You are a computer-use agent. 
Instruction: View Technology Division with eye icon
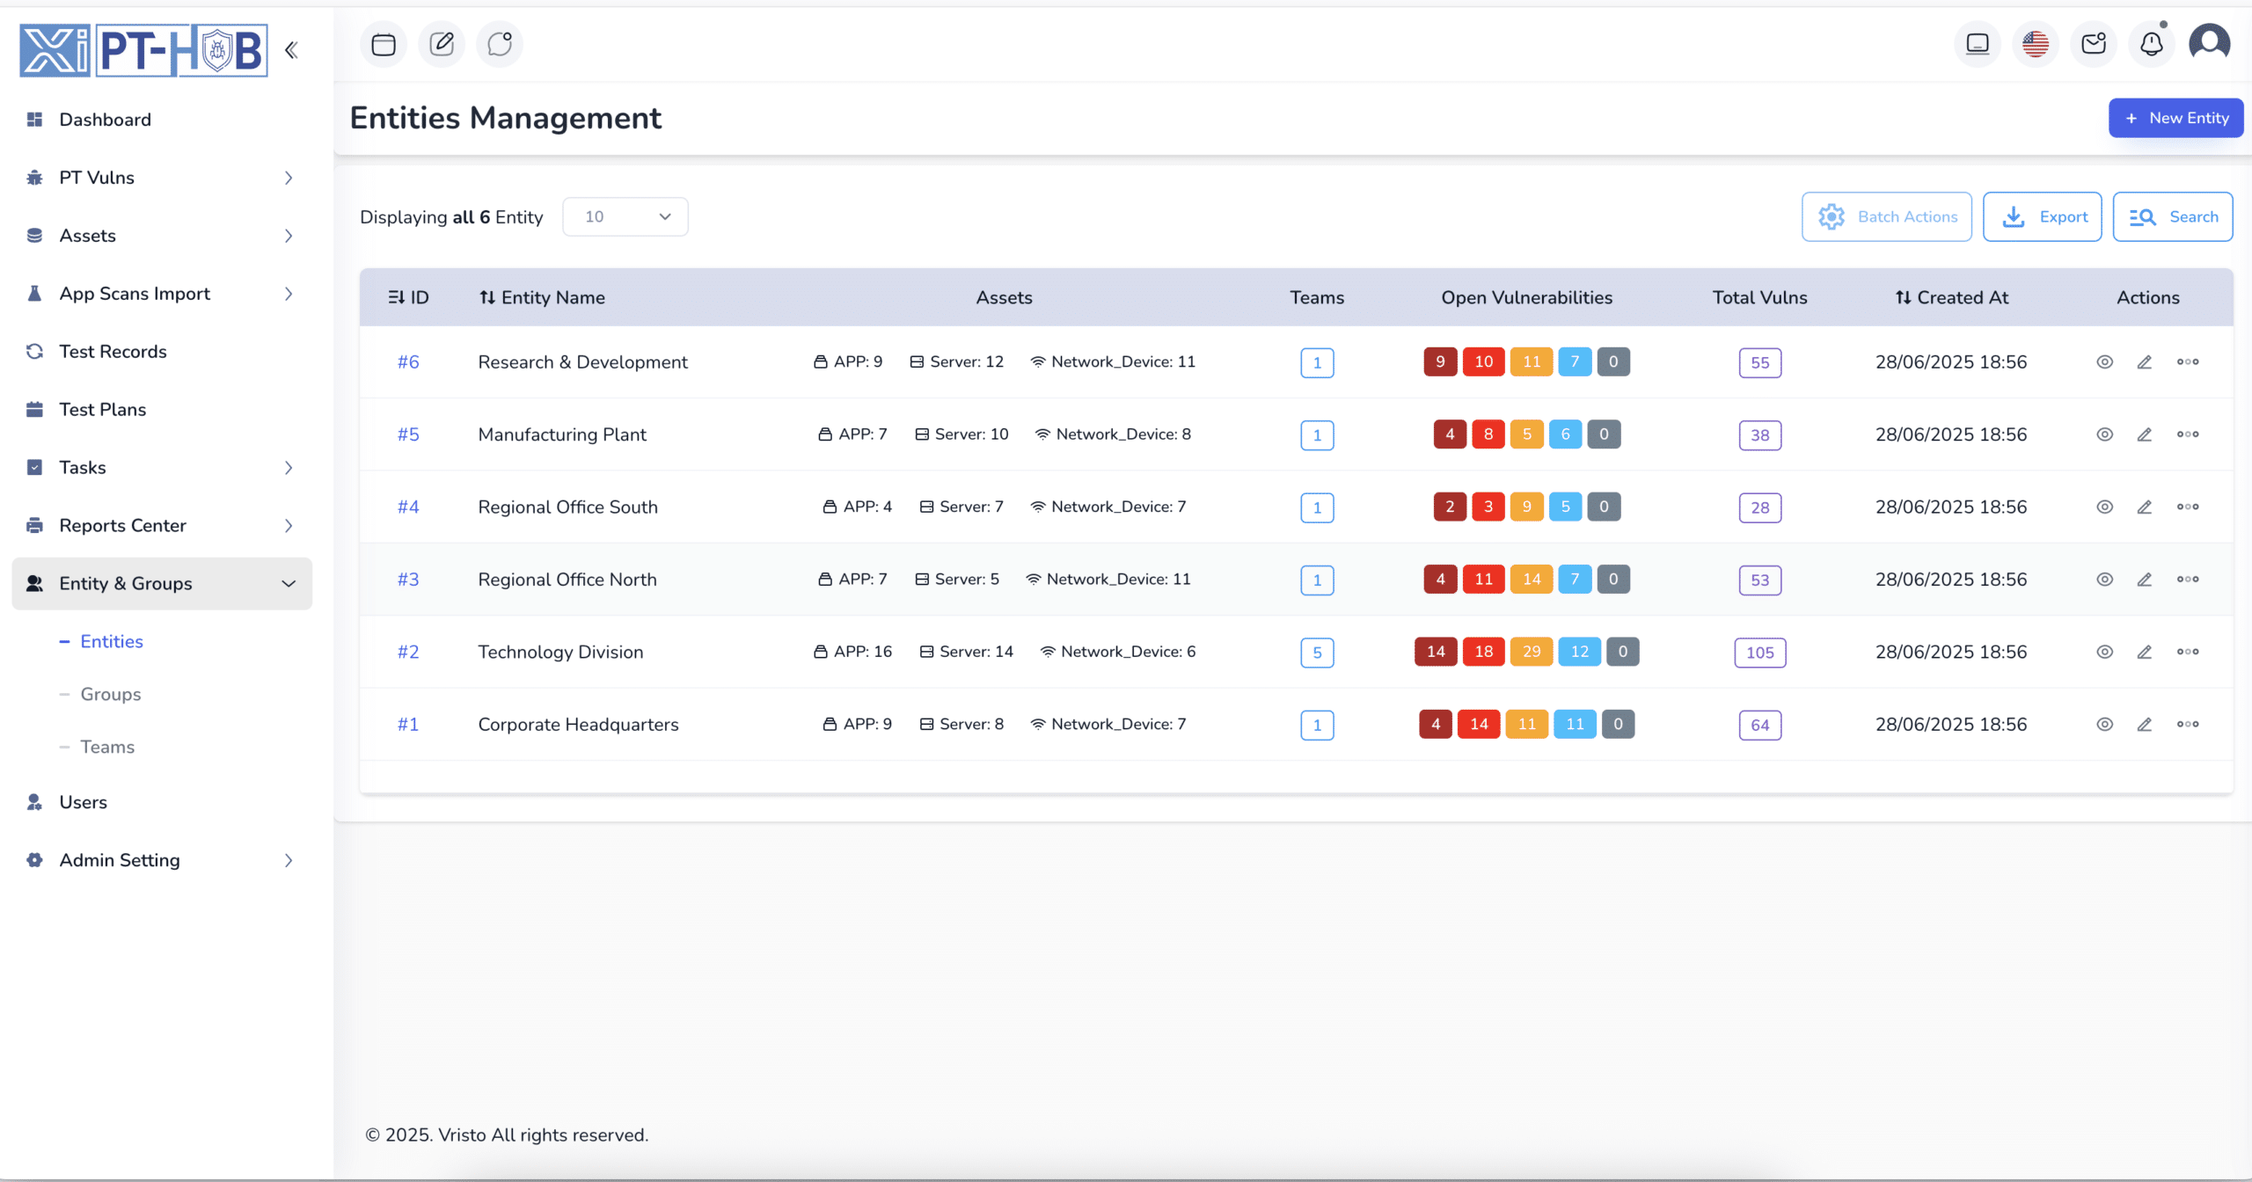tap(2104, 652)
